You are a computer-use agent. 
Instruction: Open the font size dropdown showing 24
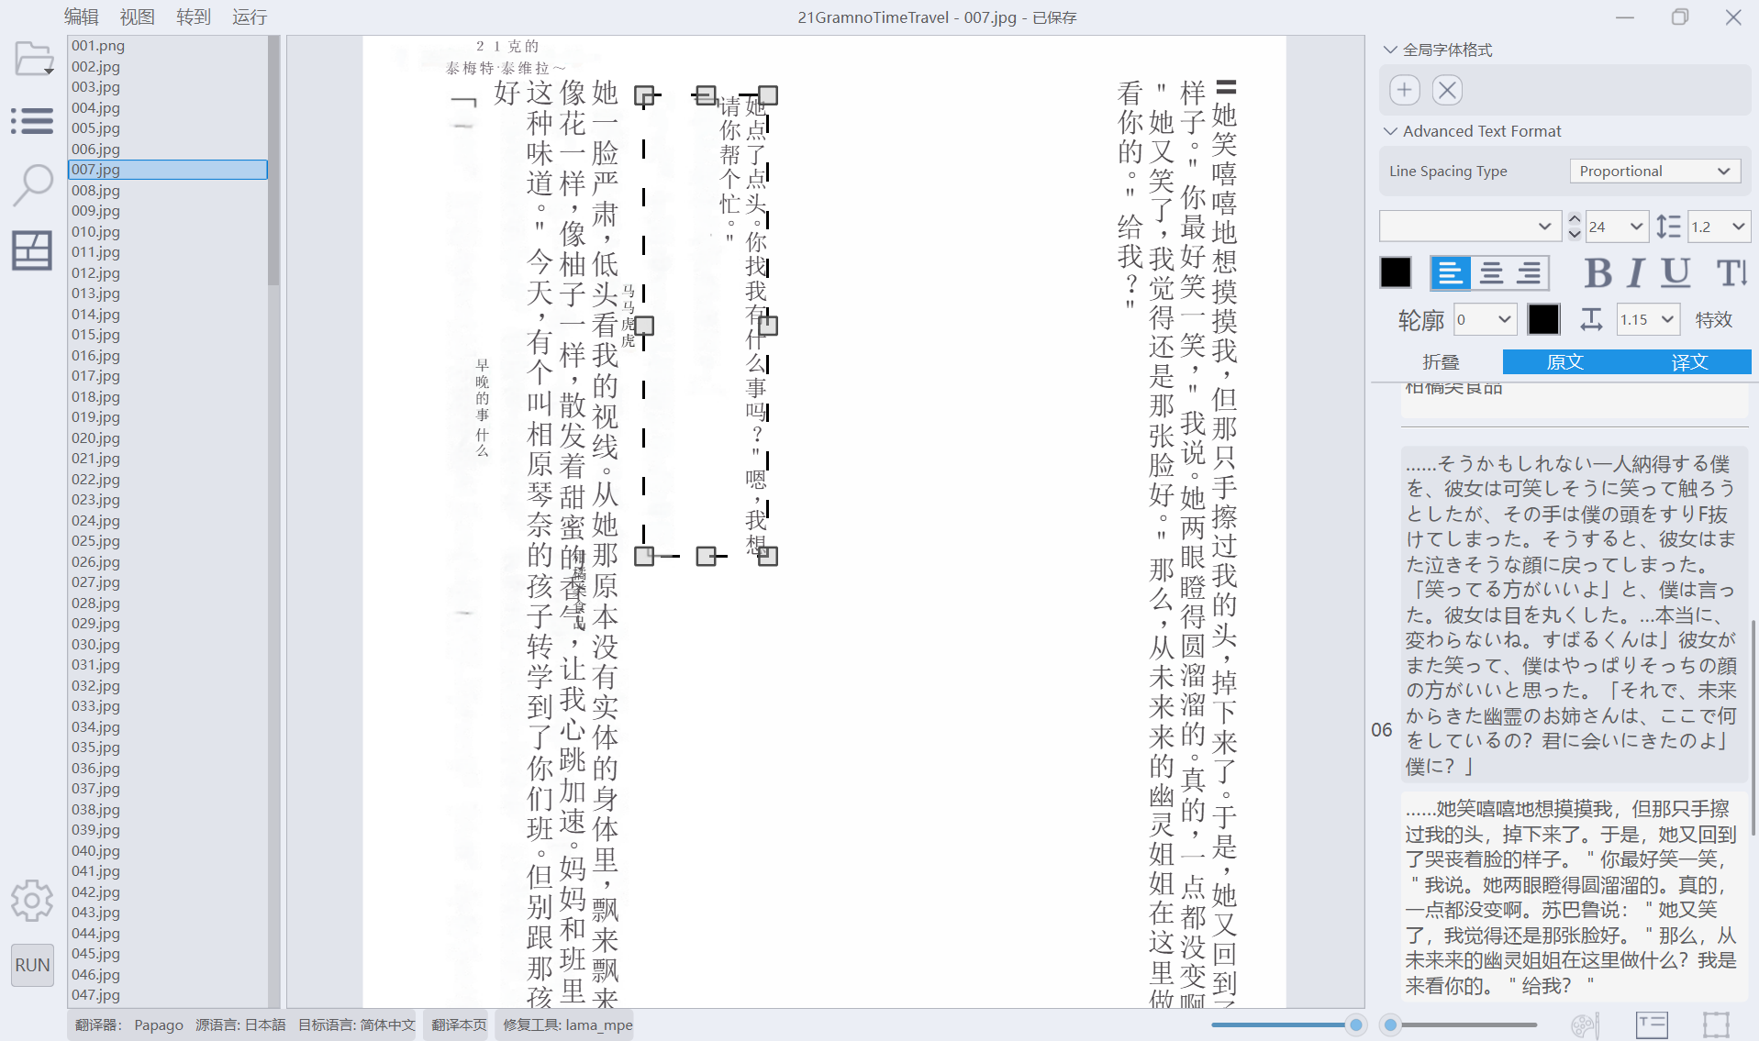pyautogui.click(x=1616, y=227)
